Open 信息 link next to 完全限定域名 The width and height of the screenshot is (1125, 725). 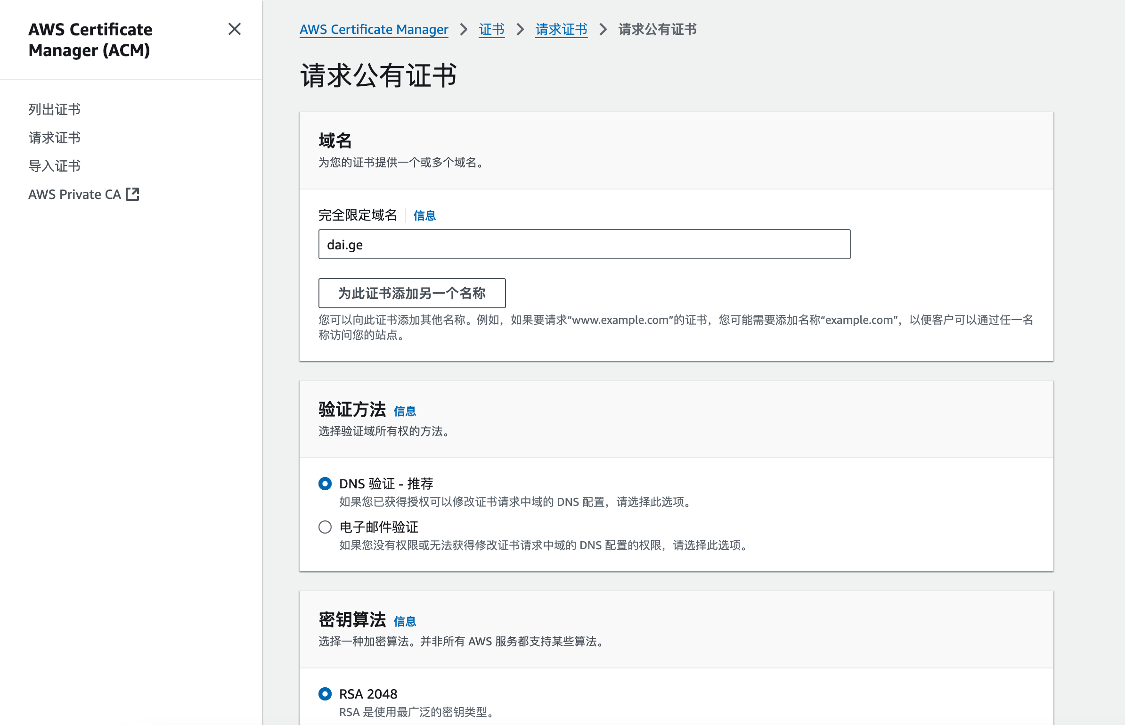[424, 215]
